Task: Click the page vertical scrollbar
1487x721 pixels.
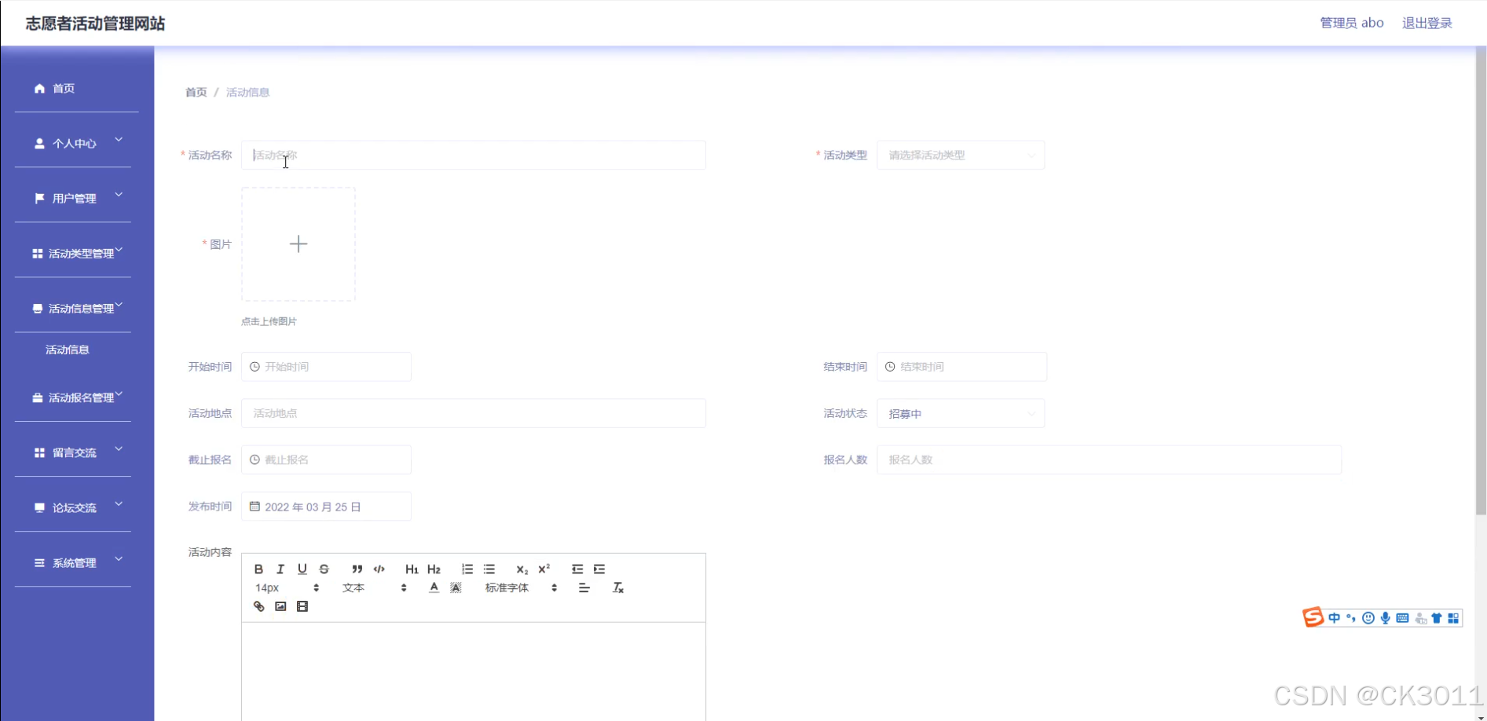Action: (x=1481, y=281)
